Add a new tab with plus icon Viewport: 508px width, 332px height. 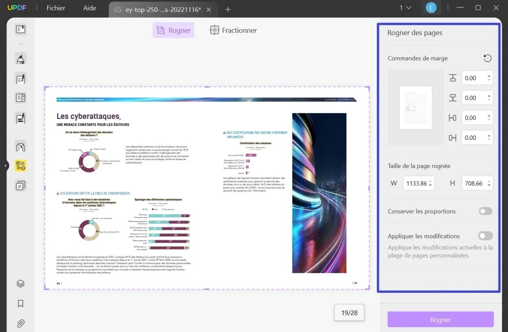click(x=228, y=9)
